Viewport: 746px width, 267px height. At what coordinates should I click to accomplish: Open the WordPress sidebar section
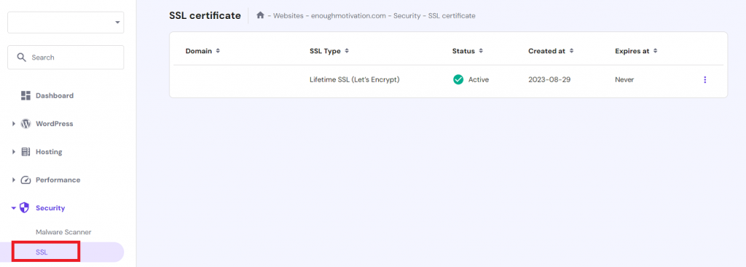pos(54,124)
